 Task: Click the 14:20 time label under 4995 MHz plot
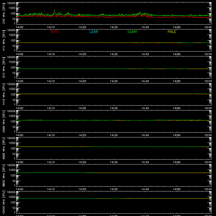[x=82, y=162]
